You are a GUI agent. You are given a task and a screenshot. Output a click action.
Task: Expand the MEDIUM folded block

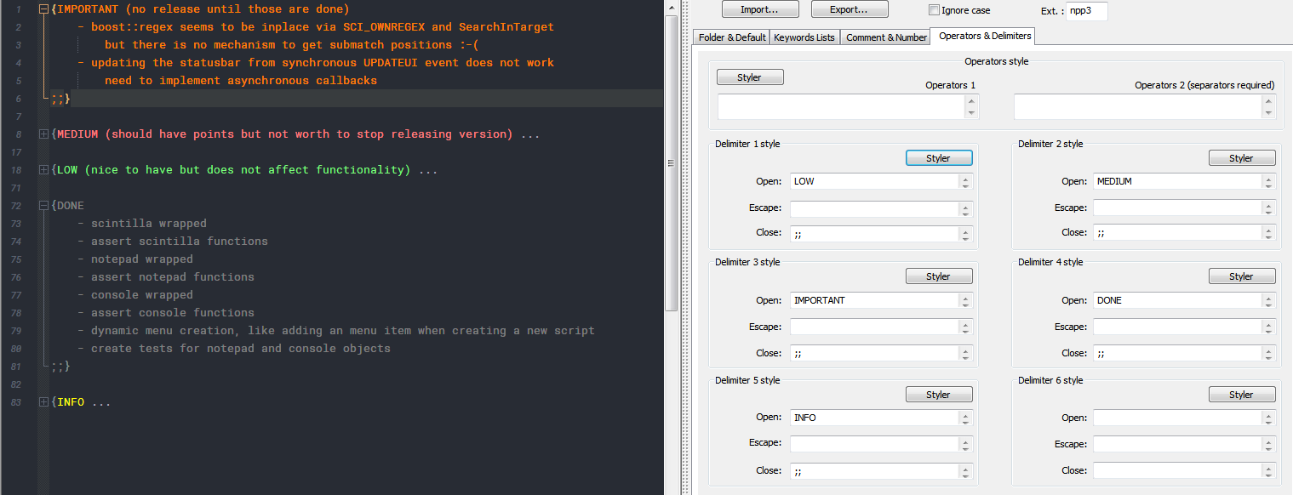43,134
